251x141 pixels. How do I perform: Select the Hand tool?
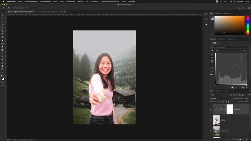click(2, 66)
